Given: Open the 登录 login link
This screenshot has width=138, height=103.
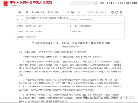Looking at the screenshot, I should point(121,3).
